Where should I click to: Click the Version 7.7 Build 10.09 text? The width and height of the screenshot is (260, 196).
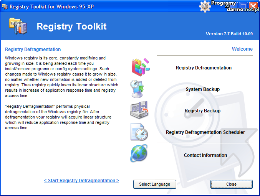(229, 34)
